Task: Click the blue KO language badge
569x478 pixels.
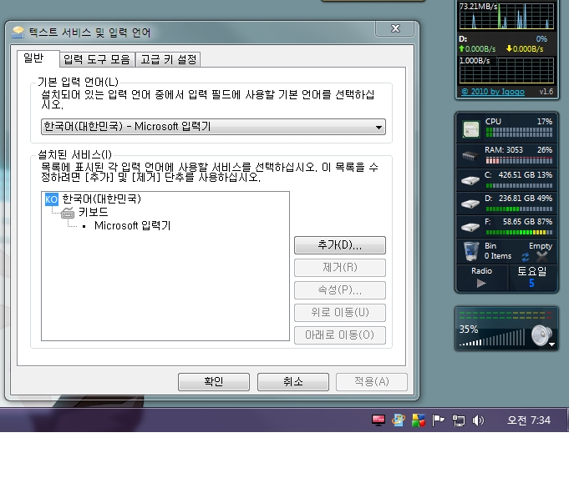Action: pos(51,199)
